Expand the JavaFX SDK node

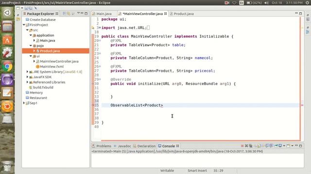point(27,77)
